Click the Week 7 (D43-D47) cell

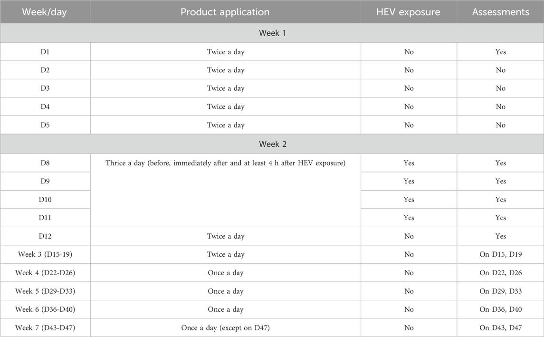coord(45,328)
